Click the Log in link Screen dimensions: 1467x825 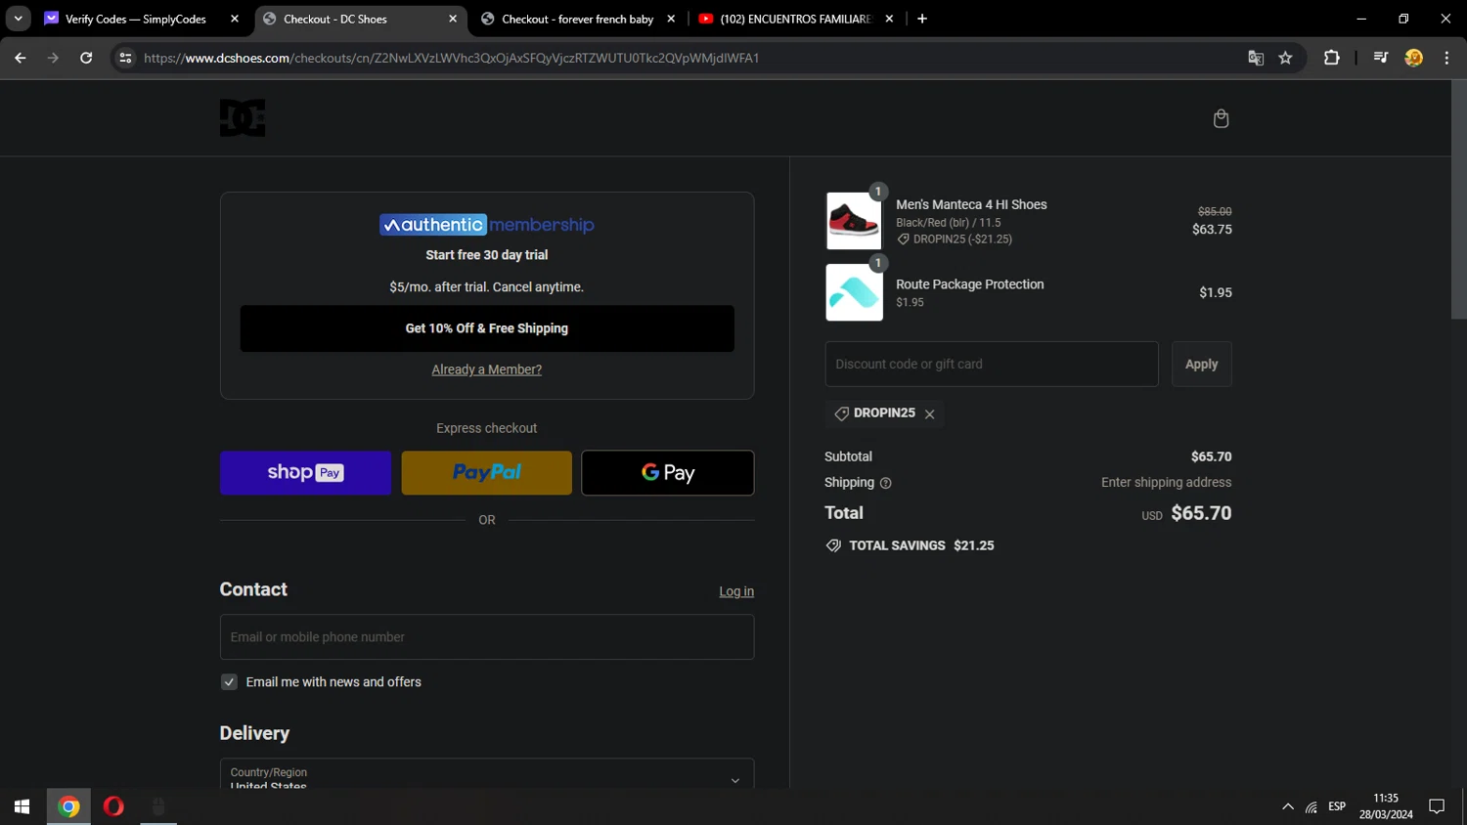tap(736, 591)
